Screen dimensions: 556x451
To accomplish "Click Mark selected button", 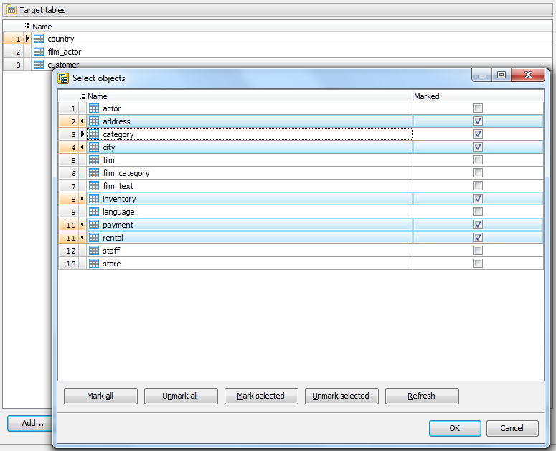I will (x=261, y=396).
